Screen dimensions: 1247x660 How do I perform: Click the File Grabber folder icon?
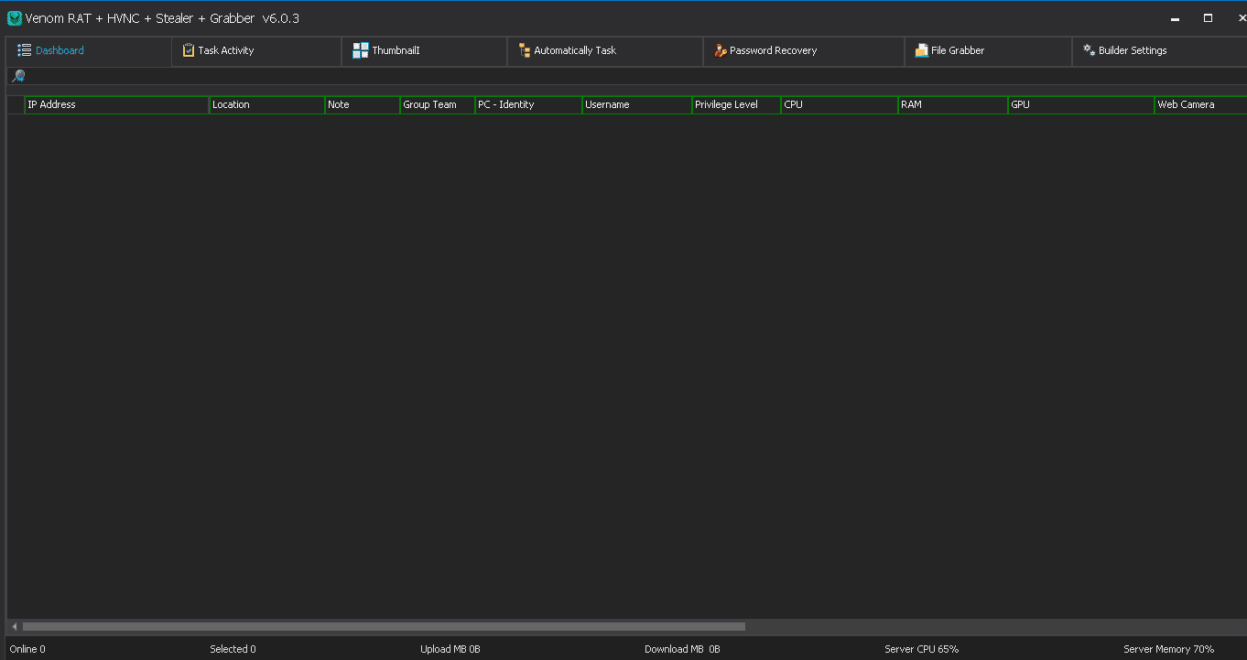(922, 50)
